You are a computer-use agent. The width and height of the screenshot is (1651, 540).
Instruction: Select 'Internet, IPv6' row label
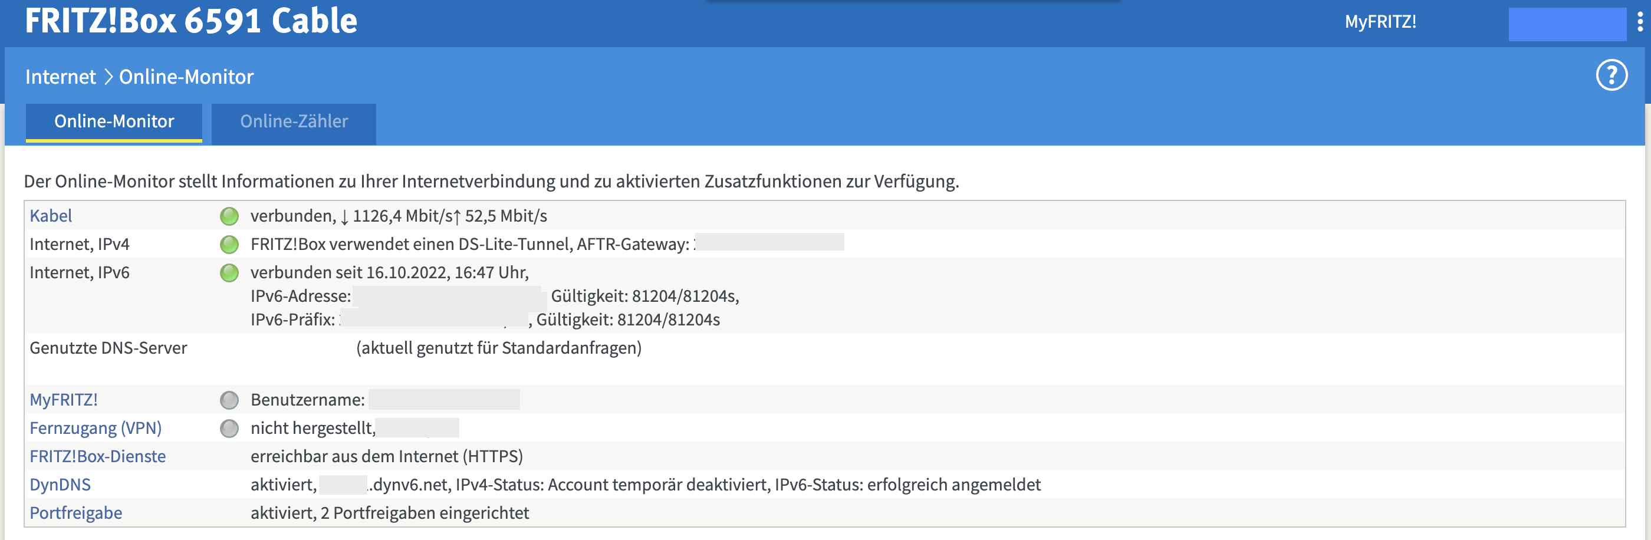tap(80, 272)
